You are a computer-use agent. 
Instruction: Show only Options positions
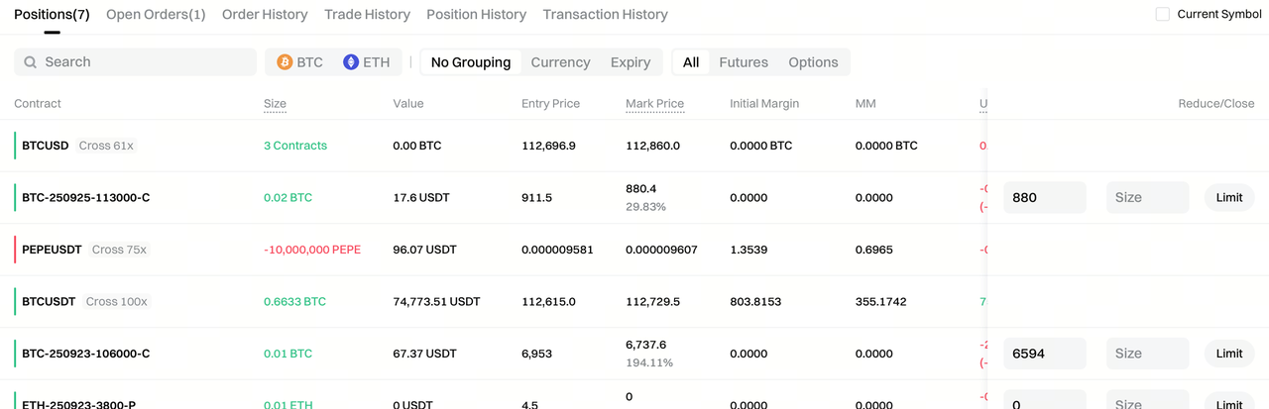813,62
